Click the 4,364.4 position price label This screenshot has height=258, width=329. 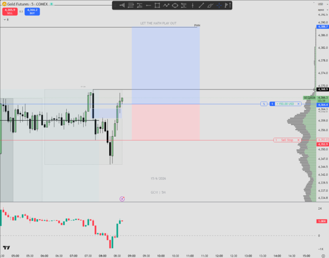[323, 105]
